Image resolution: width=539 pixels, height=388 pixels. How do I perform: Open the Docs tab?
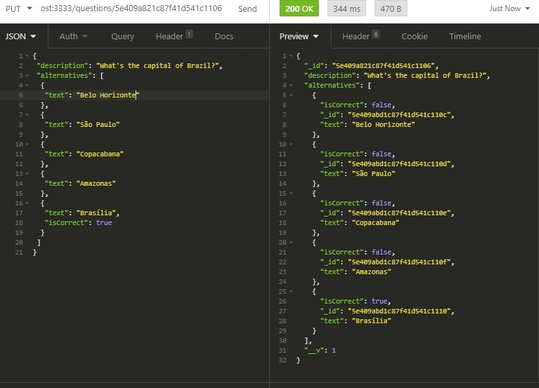click(x=224, y=37)
